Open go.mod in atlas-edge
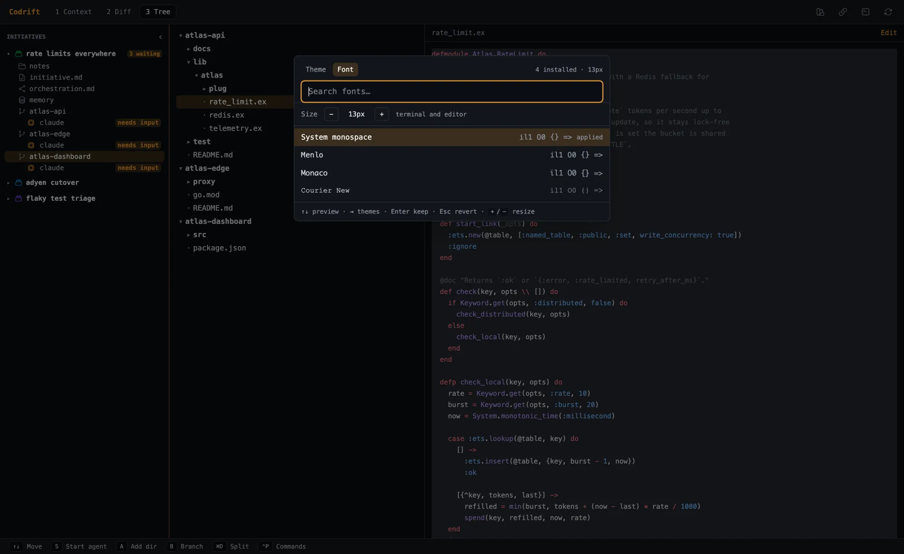The height and width of the screenshot is (554, 904). [x=206, y=195]
